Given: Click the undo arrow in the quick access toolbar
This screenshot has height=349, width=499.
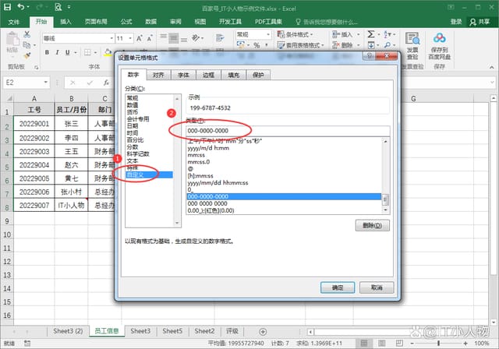Looking at the screenshot, I should click(21, 6).
